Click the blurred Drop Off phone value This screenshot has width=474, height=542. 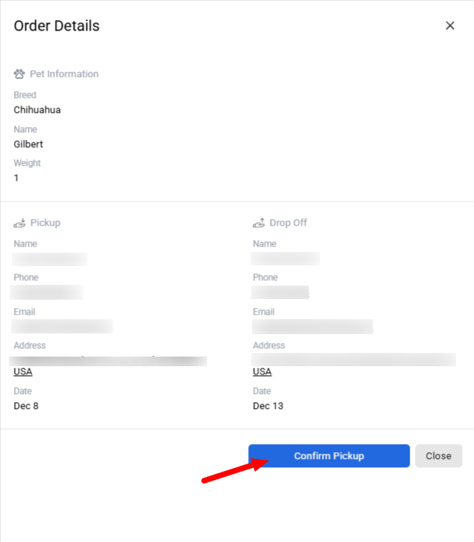281,292
